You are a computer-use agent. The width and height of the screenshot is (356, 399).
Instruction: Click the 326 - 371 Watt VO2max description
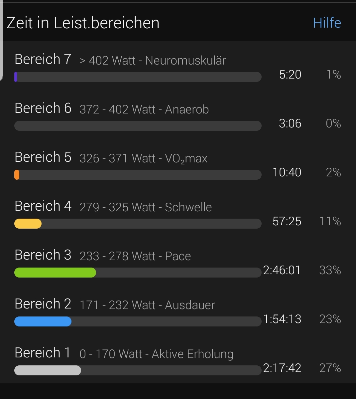(x=143, y=158)
